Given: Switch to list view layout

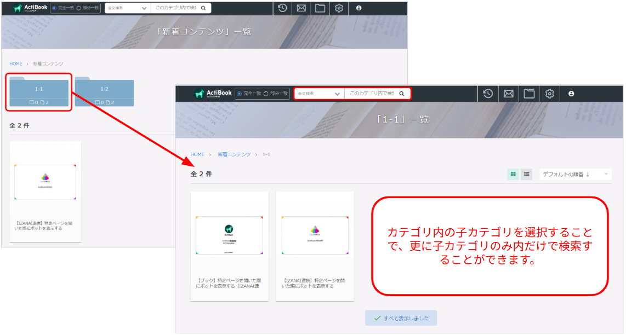Looking at the screenshot, I should pos(527,174).
